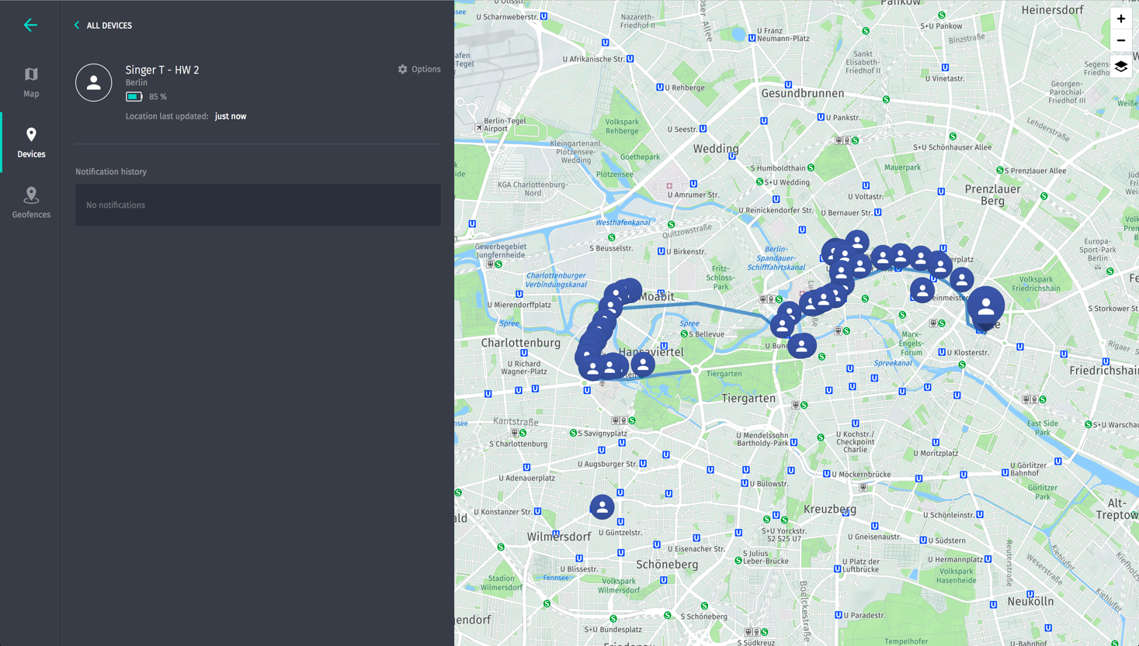The height and width of the screenshot is (646, 1139).
Task: Go back to ALL DEVICES list
Action: coord(102,26)
